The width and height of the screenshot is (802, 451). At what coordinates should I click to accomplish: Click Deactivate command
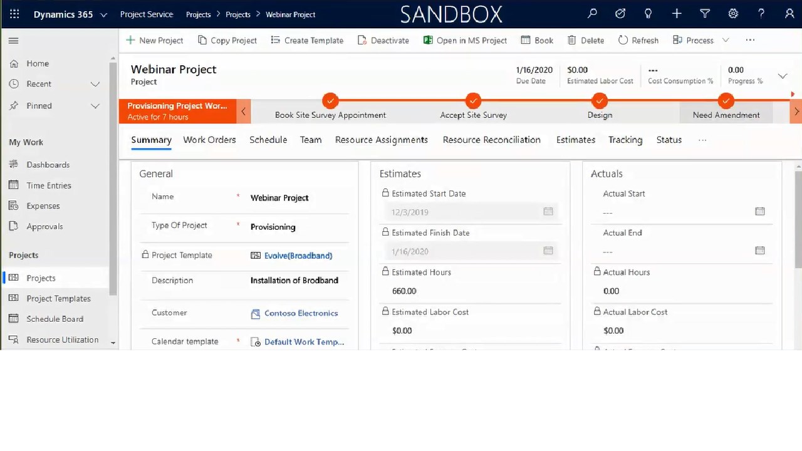click(x=383, y=40)
